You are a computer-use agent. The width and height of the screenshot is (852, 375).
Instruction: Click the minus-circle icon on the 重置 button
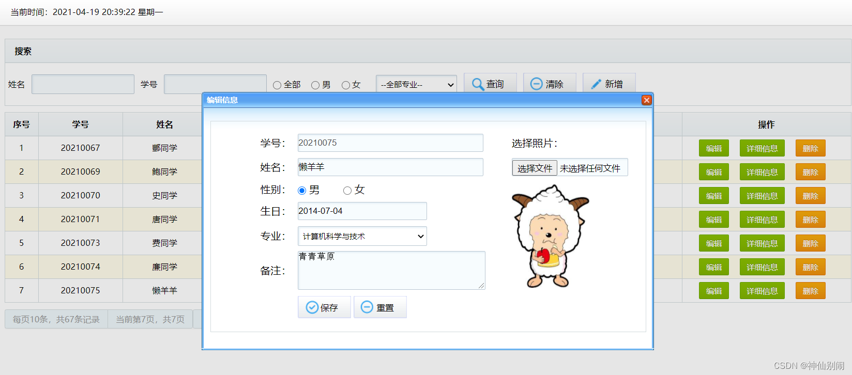[x=367, y=307]
